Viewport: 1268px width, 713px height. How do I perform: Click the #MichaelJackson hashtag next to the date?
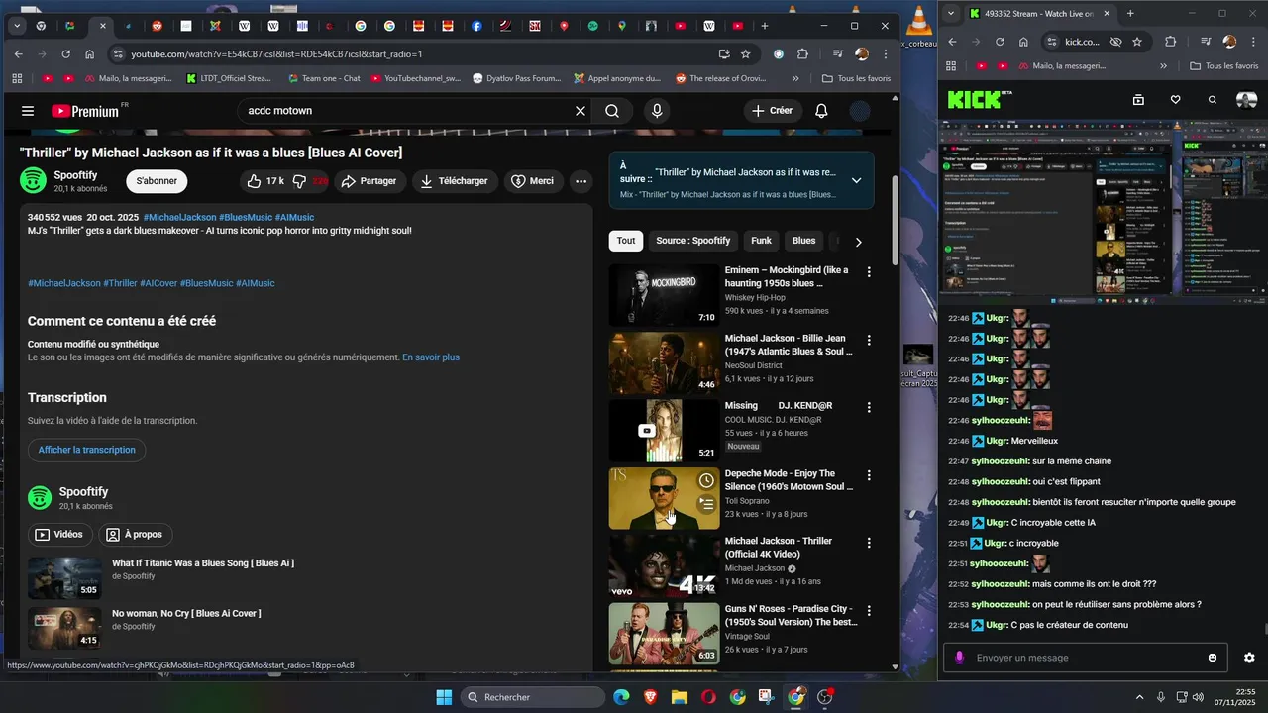pos(179,217)
